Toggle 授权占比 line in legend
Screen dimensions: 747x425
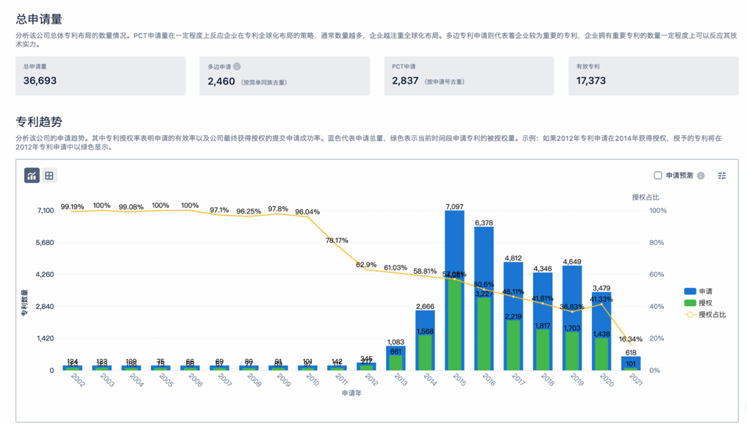click(x=705, y=315)
